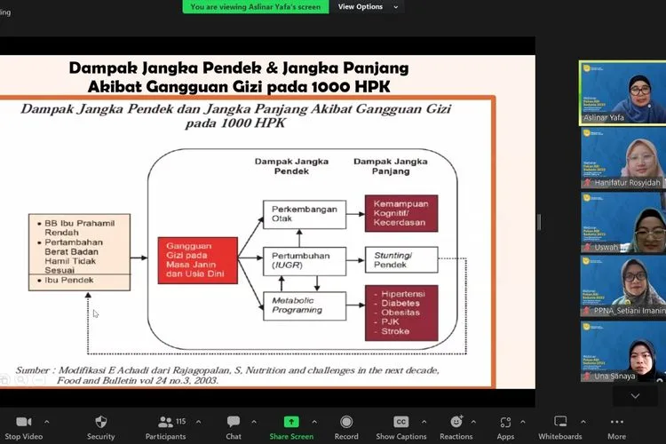Expand the Participants options arrow
Image resolution: width=666 pixels, height=444 pixels.
point(198,422)
